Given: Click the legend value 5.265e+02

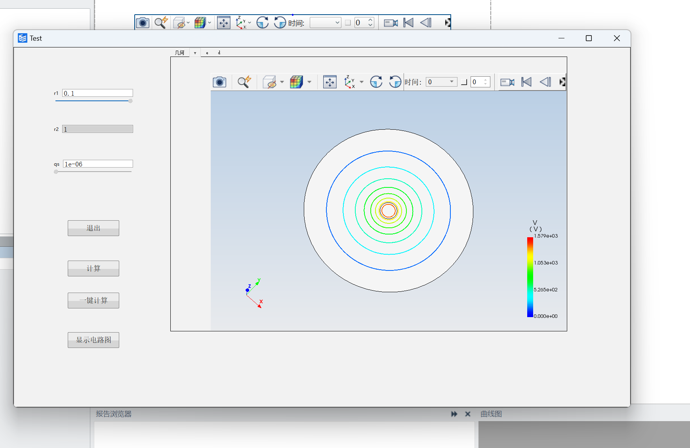Looking at the screenshot, I should tap(546, 289).
